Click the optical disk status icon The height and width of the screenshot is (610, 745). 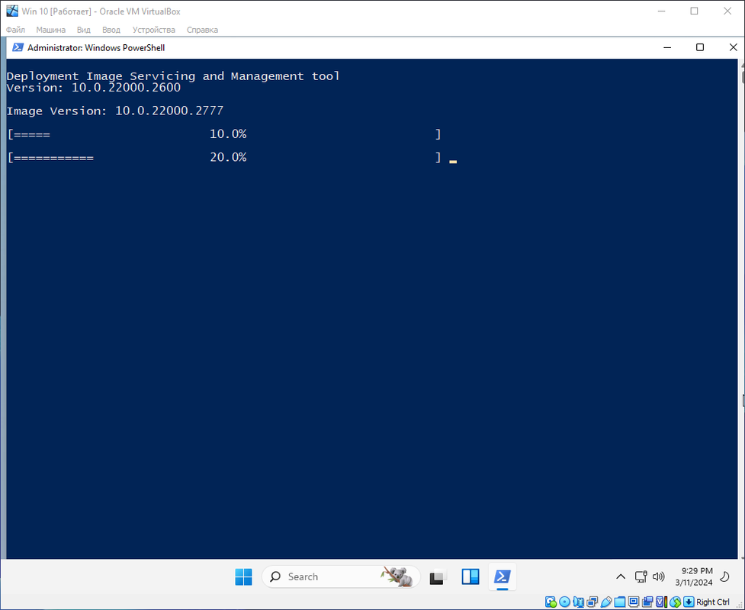point(564,602)
